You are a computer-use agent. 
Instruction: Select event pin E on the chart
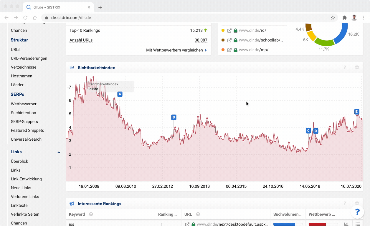(x=356, y=112)
